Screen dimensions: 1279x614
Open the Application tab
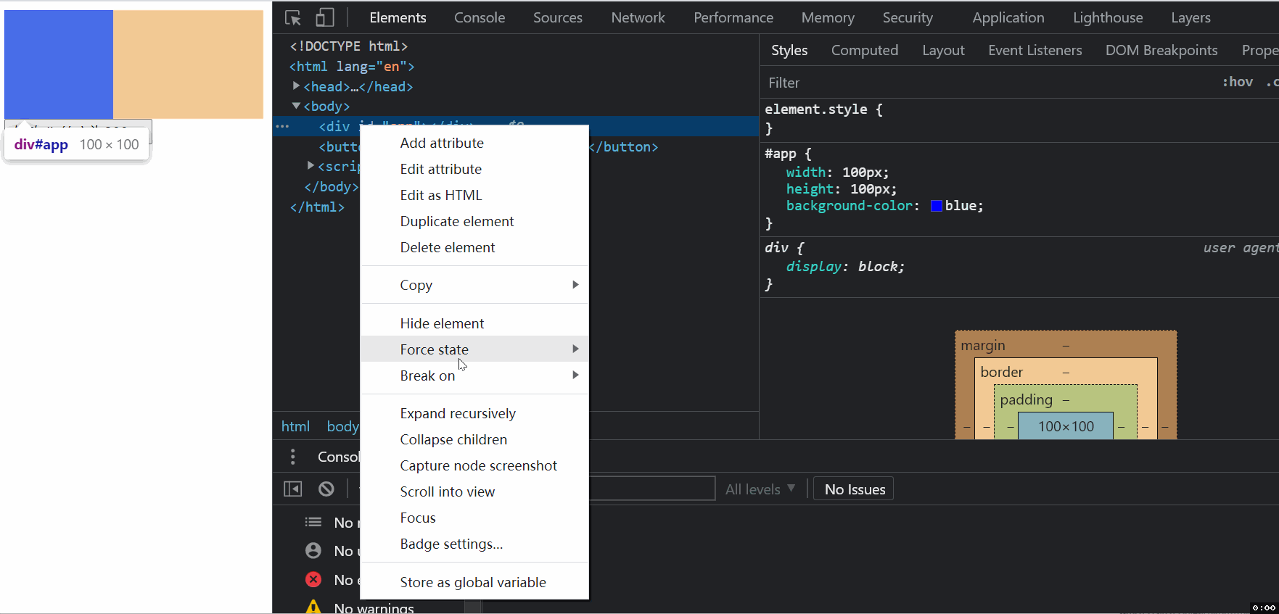[1008, 17]
